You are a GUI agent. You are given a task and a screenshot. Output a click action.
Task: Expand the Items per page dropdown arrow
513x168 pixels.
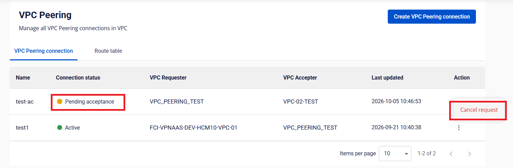click(406, 154)
